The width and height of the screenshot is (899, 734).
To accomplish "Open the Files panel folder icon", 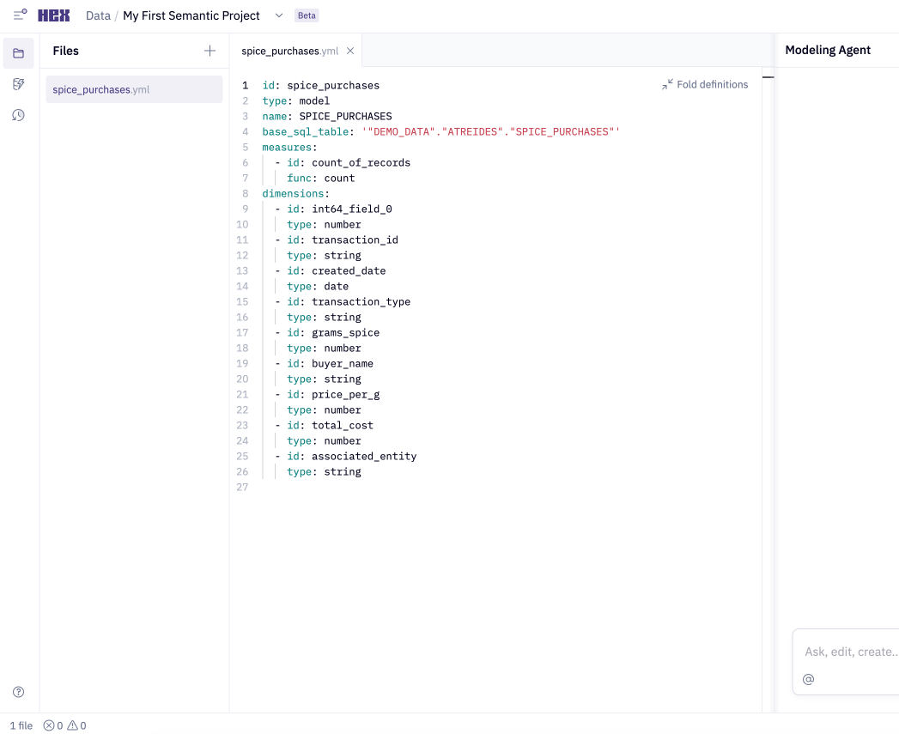I will tap(19, 53).
